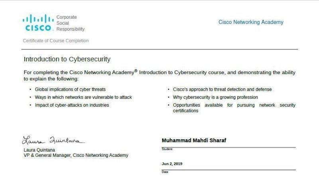Click the printed name Laura Quintana
Image resolution: width=319 pixels, height=195 pixels.
39,150
